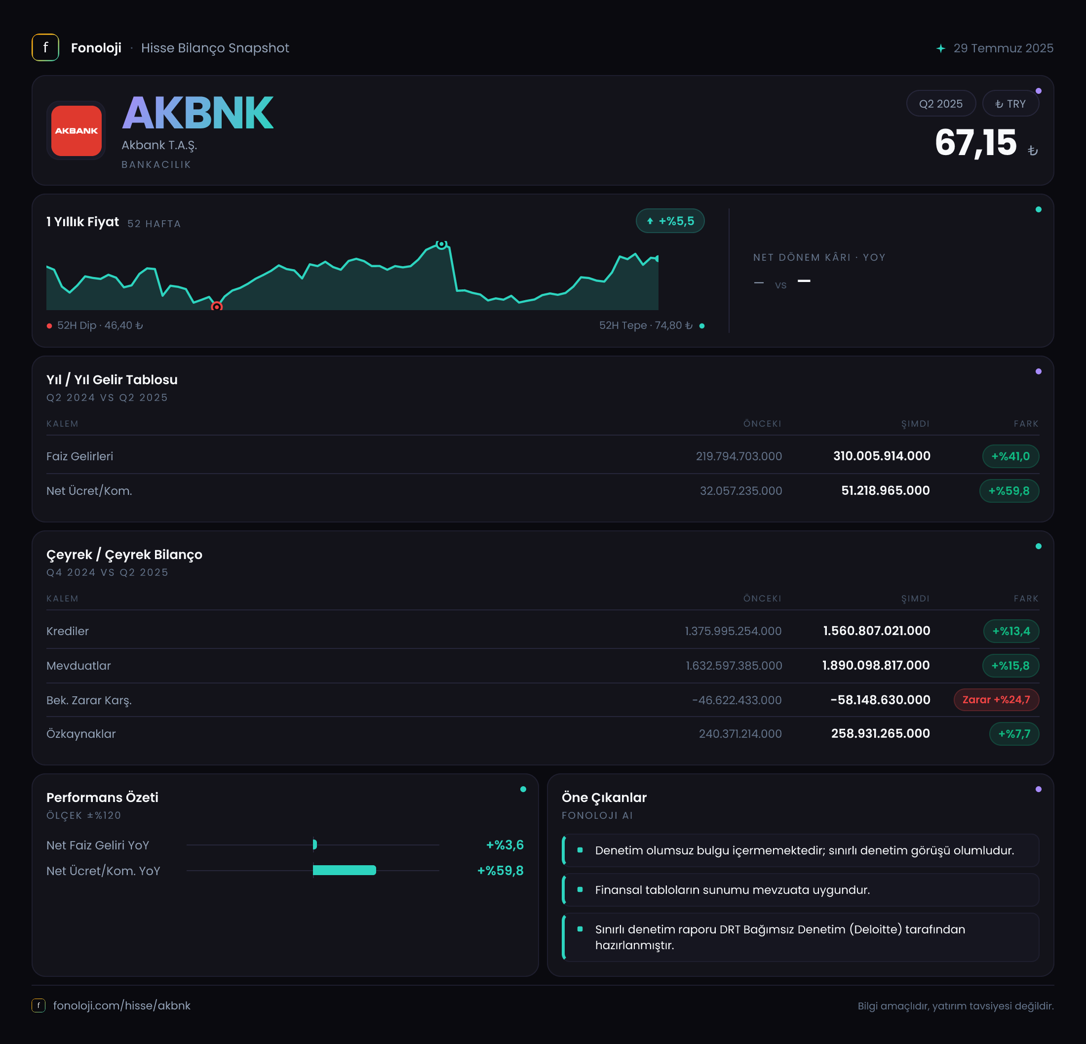1086x1044 pixels.
Task: Click the value 258.931.265.000
Action: pos(881,733)
